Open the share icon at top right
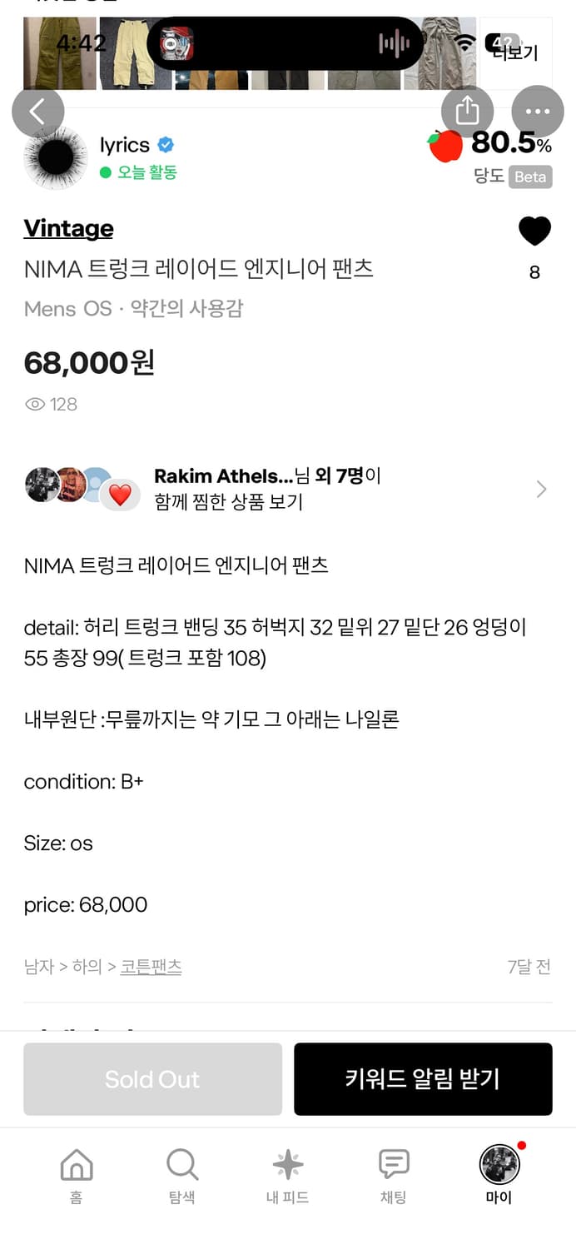 pos(467,111)
